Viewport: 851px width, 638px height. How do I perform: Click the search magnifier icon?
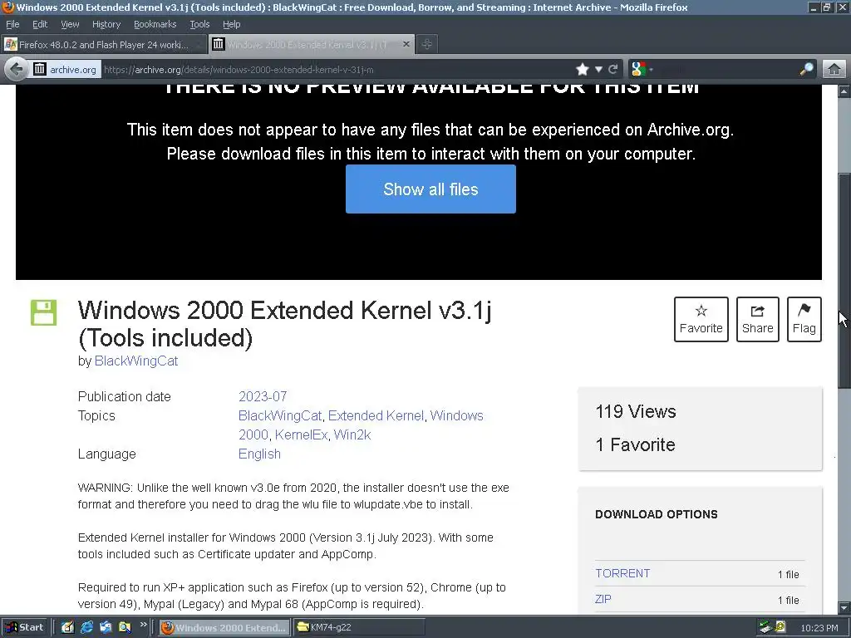[806, 70]
